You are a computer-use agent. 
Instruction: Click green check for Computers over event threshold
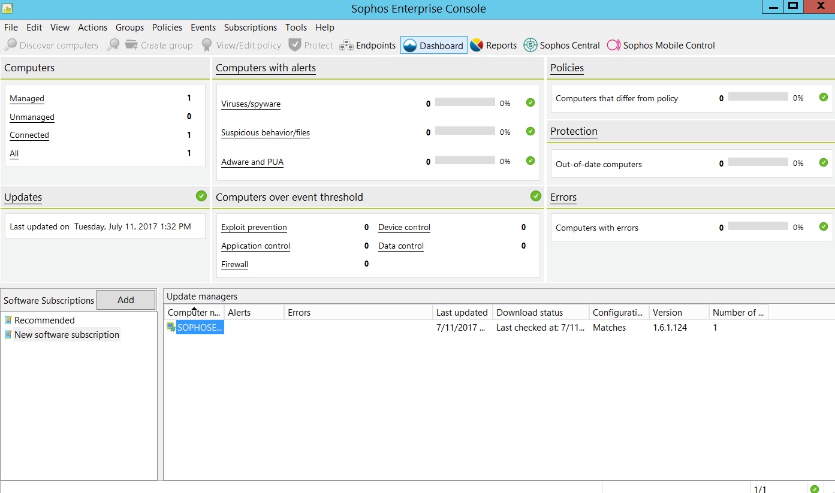click(536, 196)
